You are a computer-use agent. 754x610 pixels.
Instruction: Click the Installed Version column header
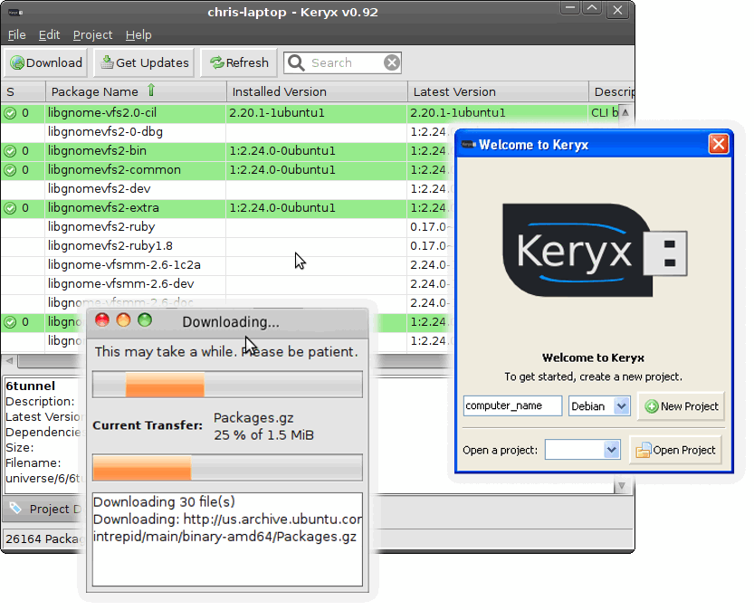[317, 91]
